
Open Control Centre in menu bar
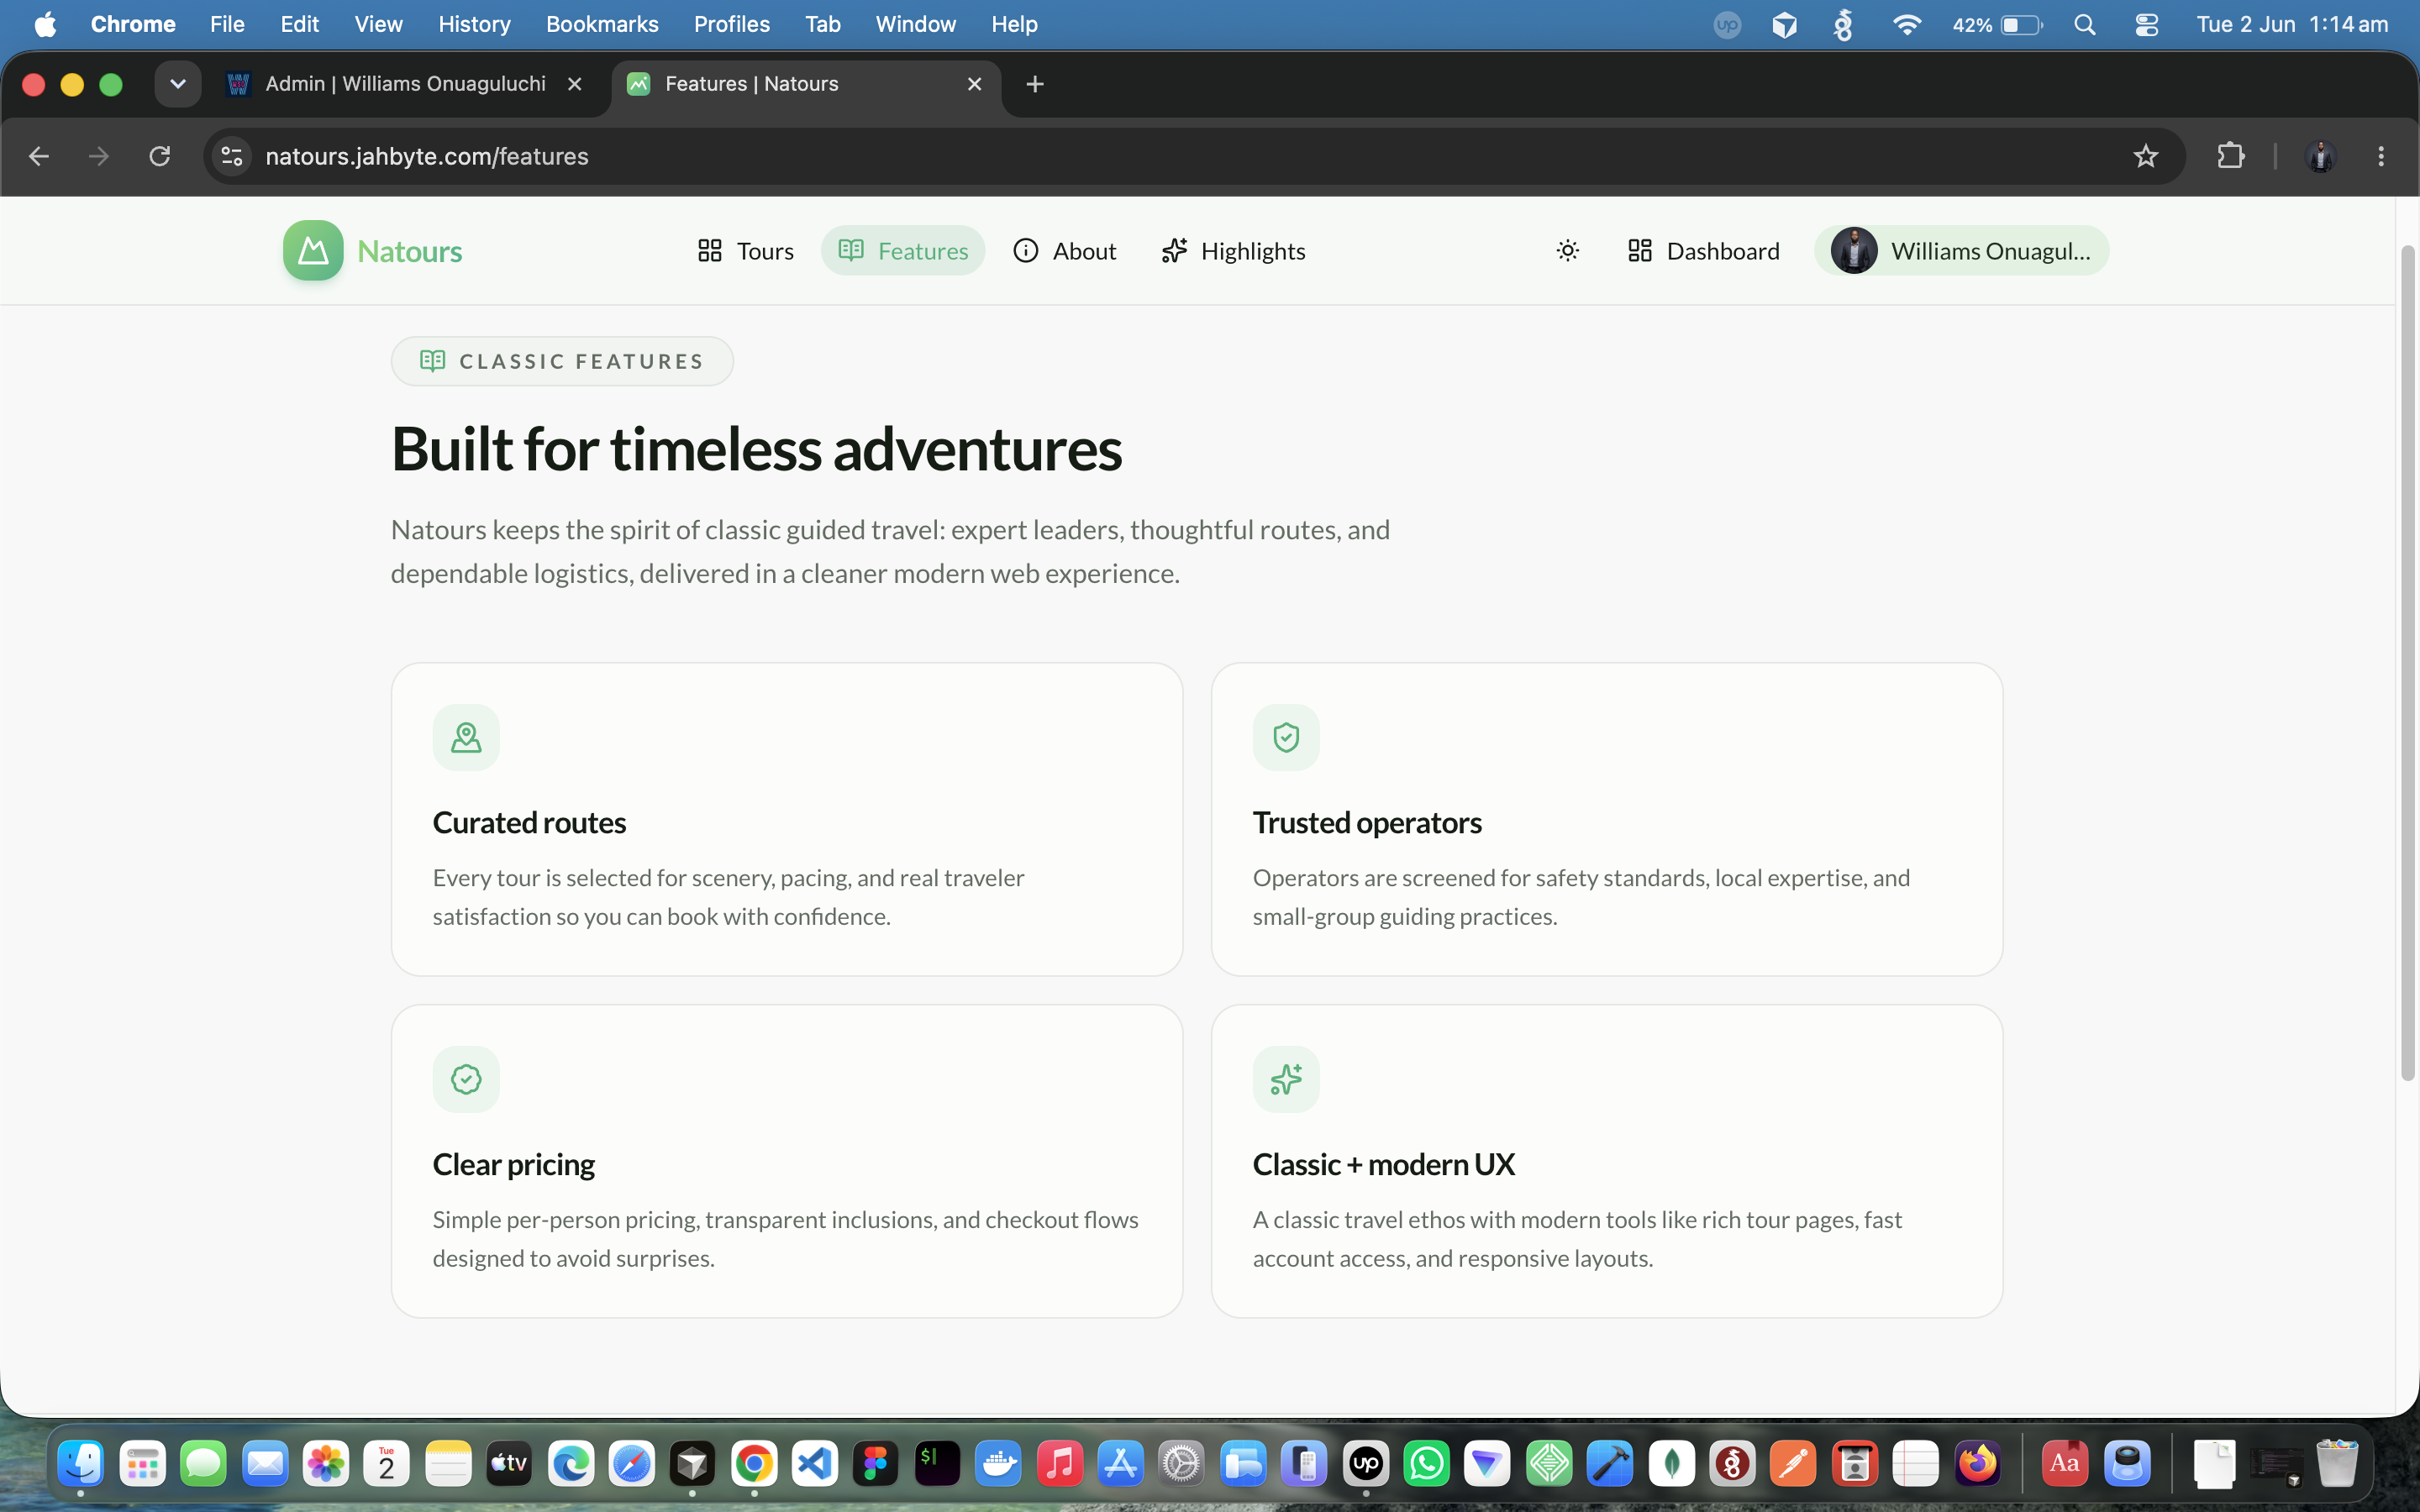tap(2146, 24)
